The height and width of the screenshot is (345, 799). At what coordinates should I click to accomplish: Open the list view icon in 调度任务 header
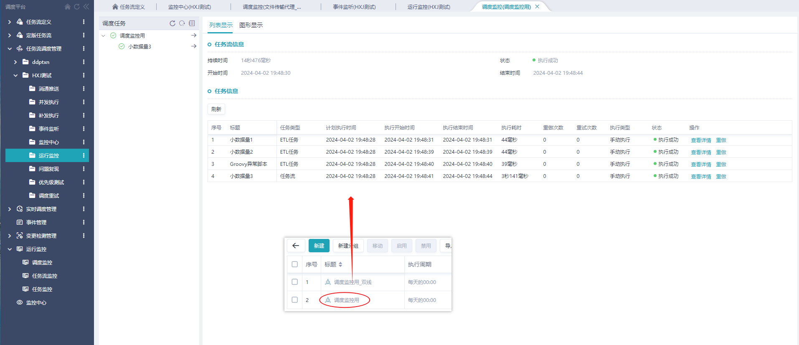pyautogui.click(x=192, y=23)
